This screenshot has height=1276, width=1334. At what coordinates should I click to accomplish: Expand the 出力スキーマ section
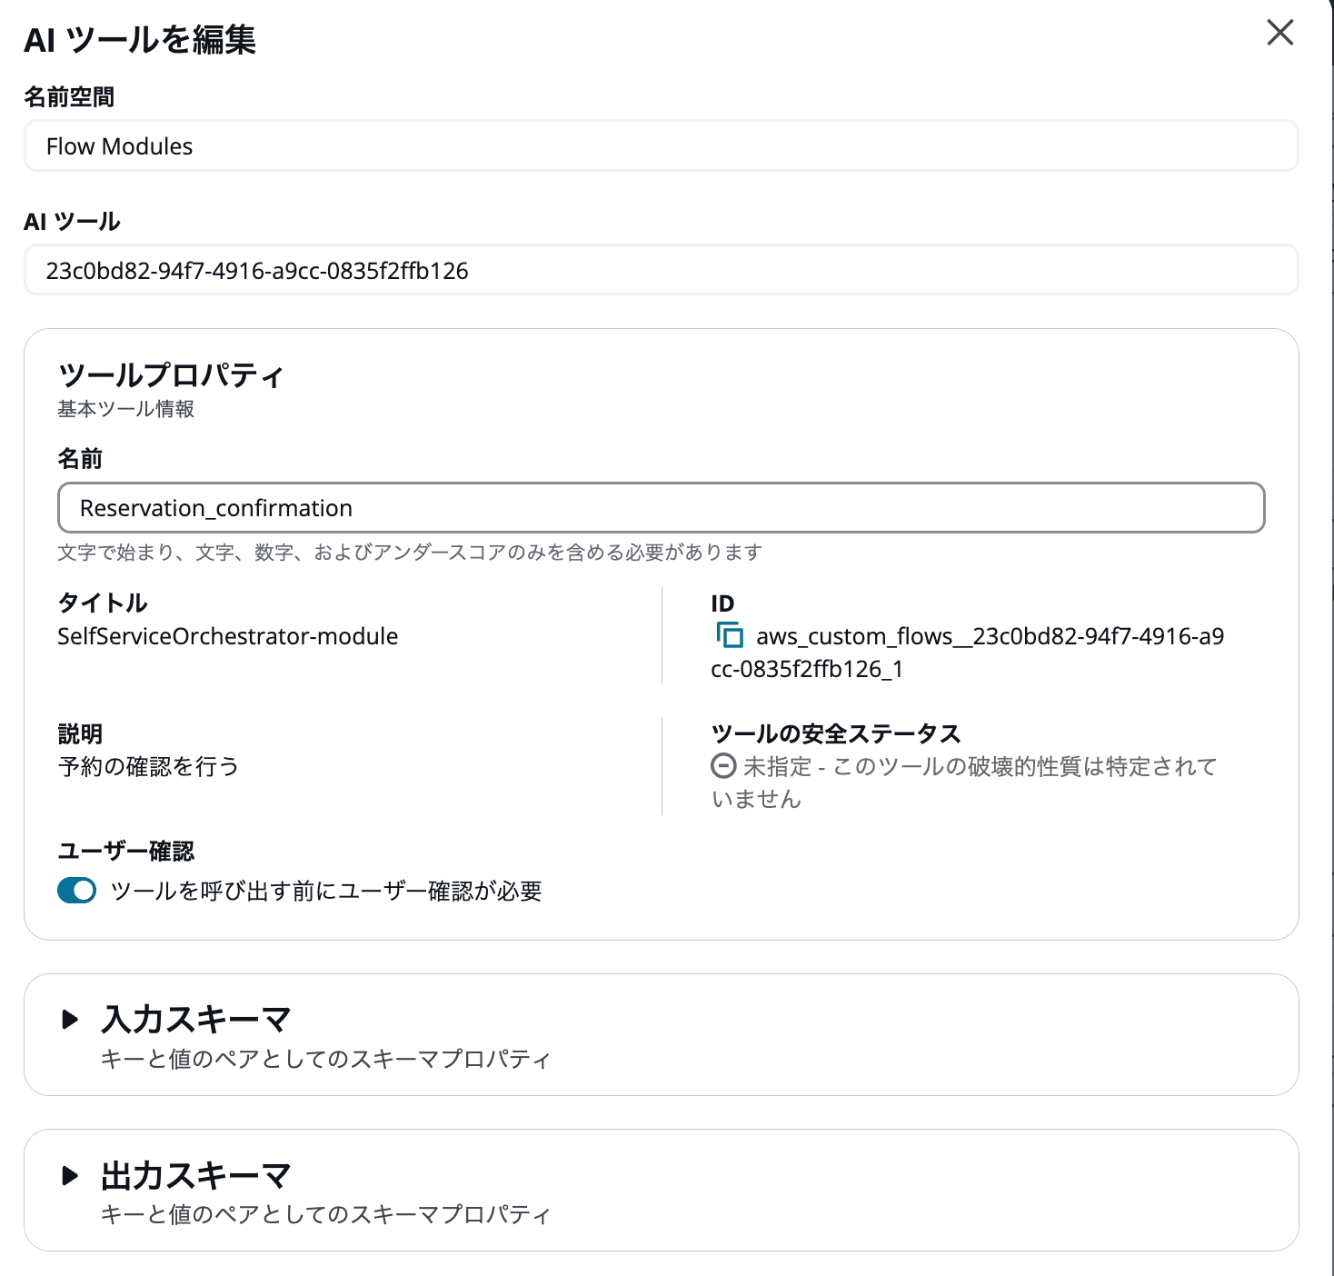(x=195, y=1175)
